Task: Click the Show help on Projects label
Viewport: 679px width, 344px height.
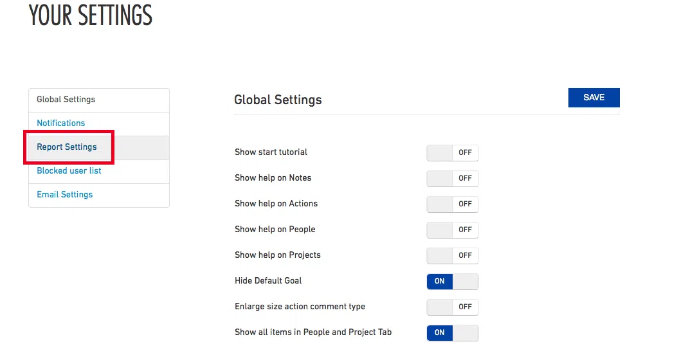Action: coord(278,255)
